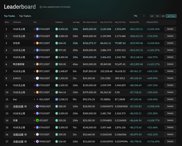
Task: Click the USDT collateral icon in rank 8 row
Action: (x=57, y=78)
